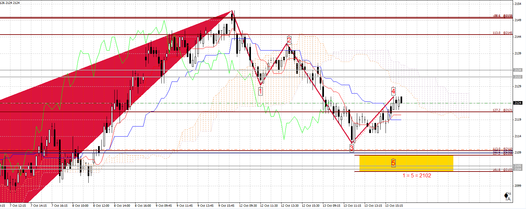This screenshot has width=526, height=209.
Task: Click the gray price tag 2132
Action: pyautogui.click(x=518, y=77)
